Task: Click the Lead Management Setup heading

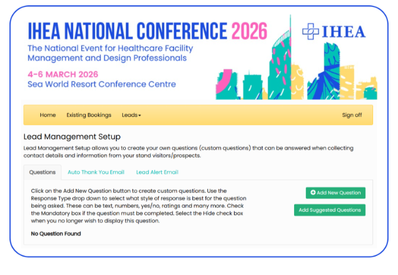Action: [72, 137]
